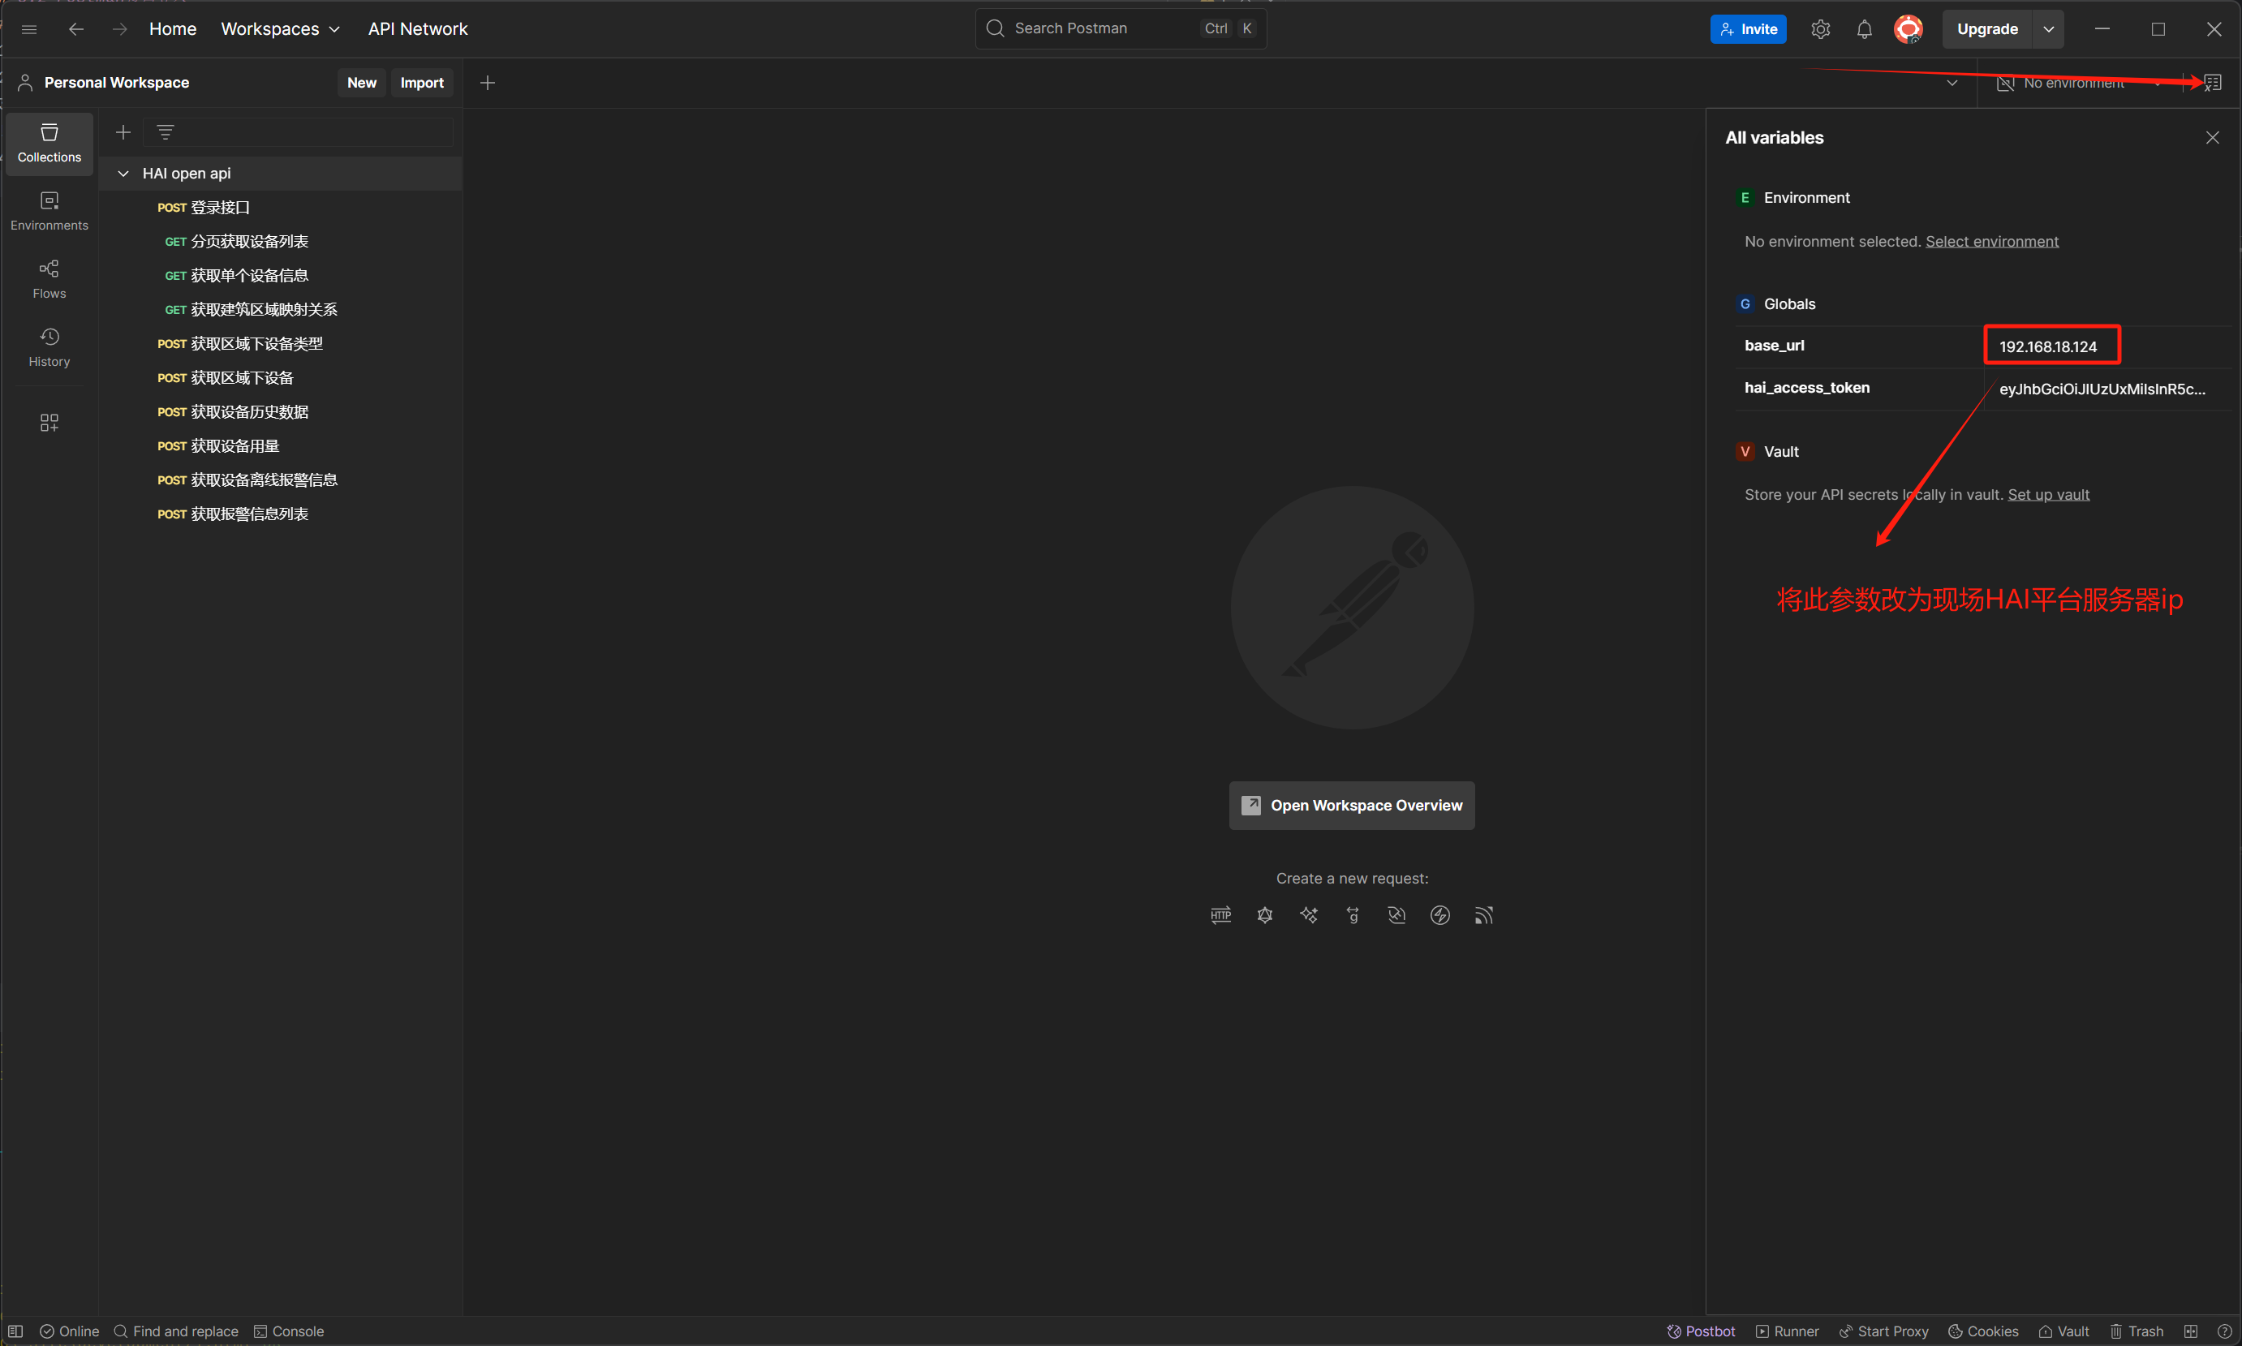Toggle the variables pane icon
This screenshot has height=1346, width=2242.
pyautogui.click(x=2213, y=83)
